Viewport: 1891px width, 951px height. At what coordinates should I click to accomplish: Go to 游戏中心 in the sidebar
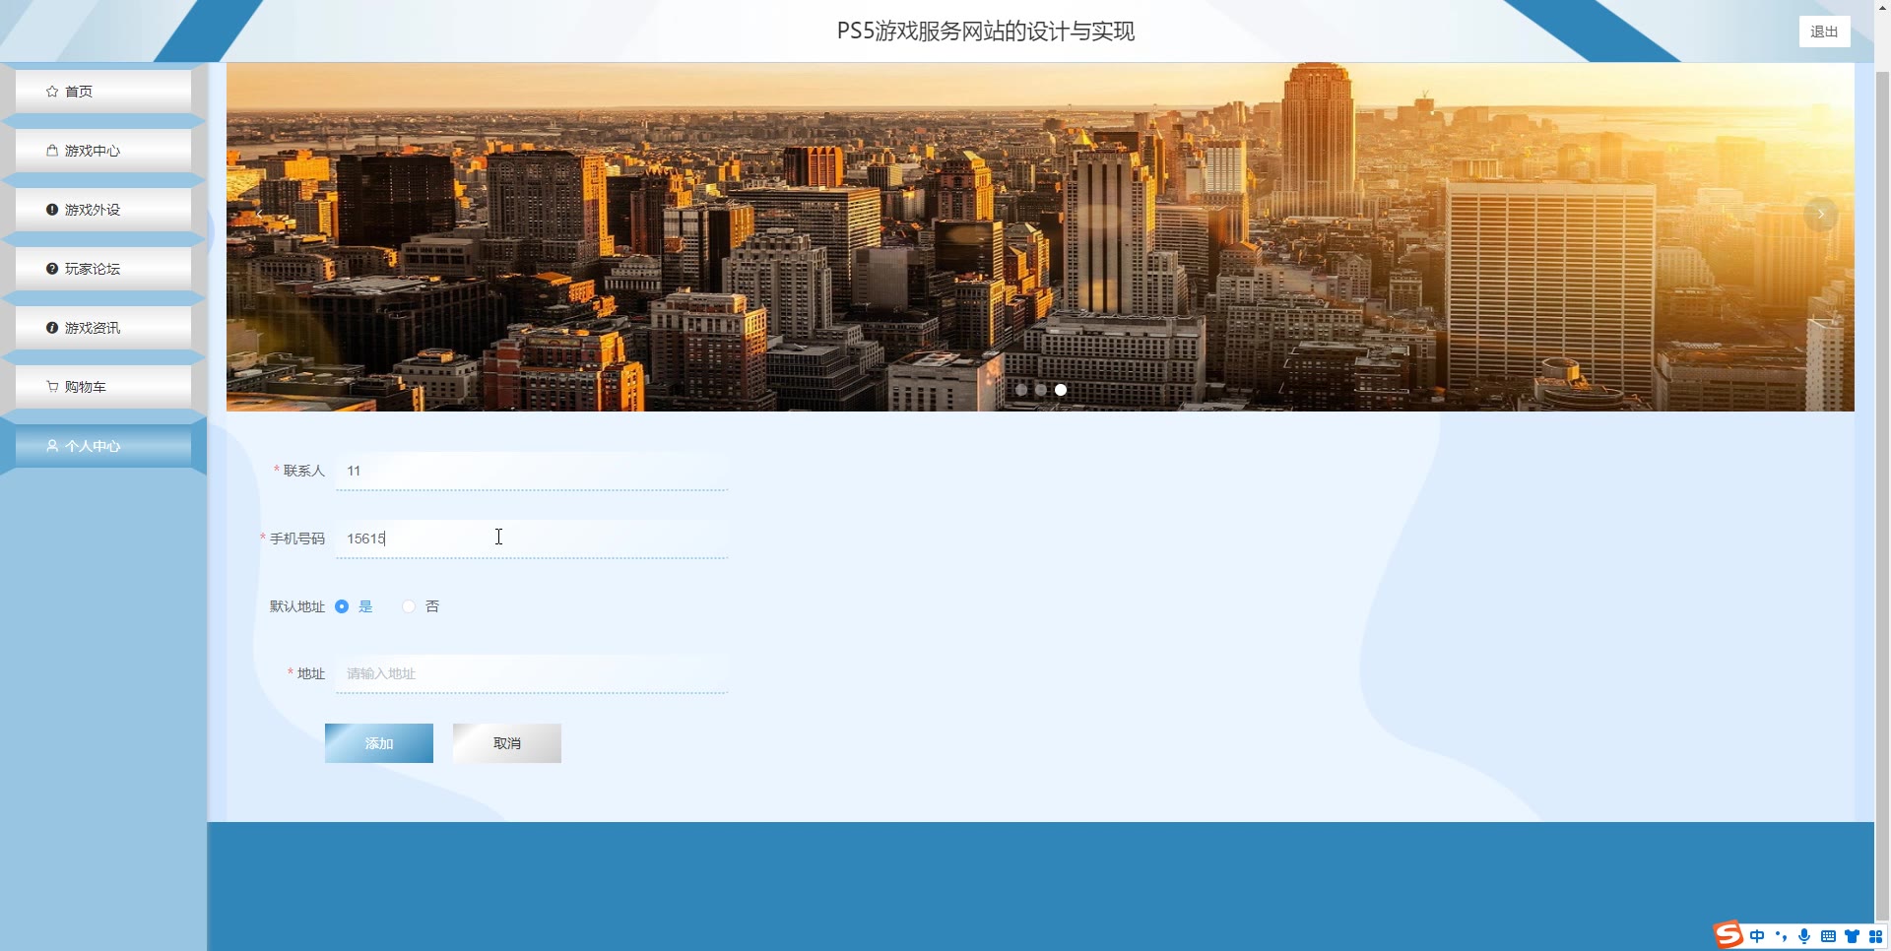click(x=103, y=151)
